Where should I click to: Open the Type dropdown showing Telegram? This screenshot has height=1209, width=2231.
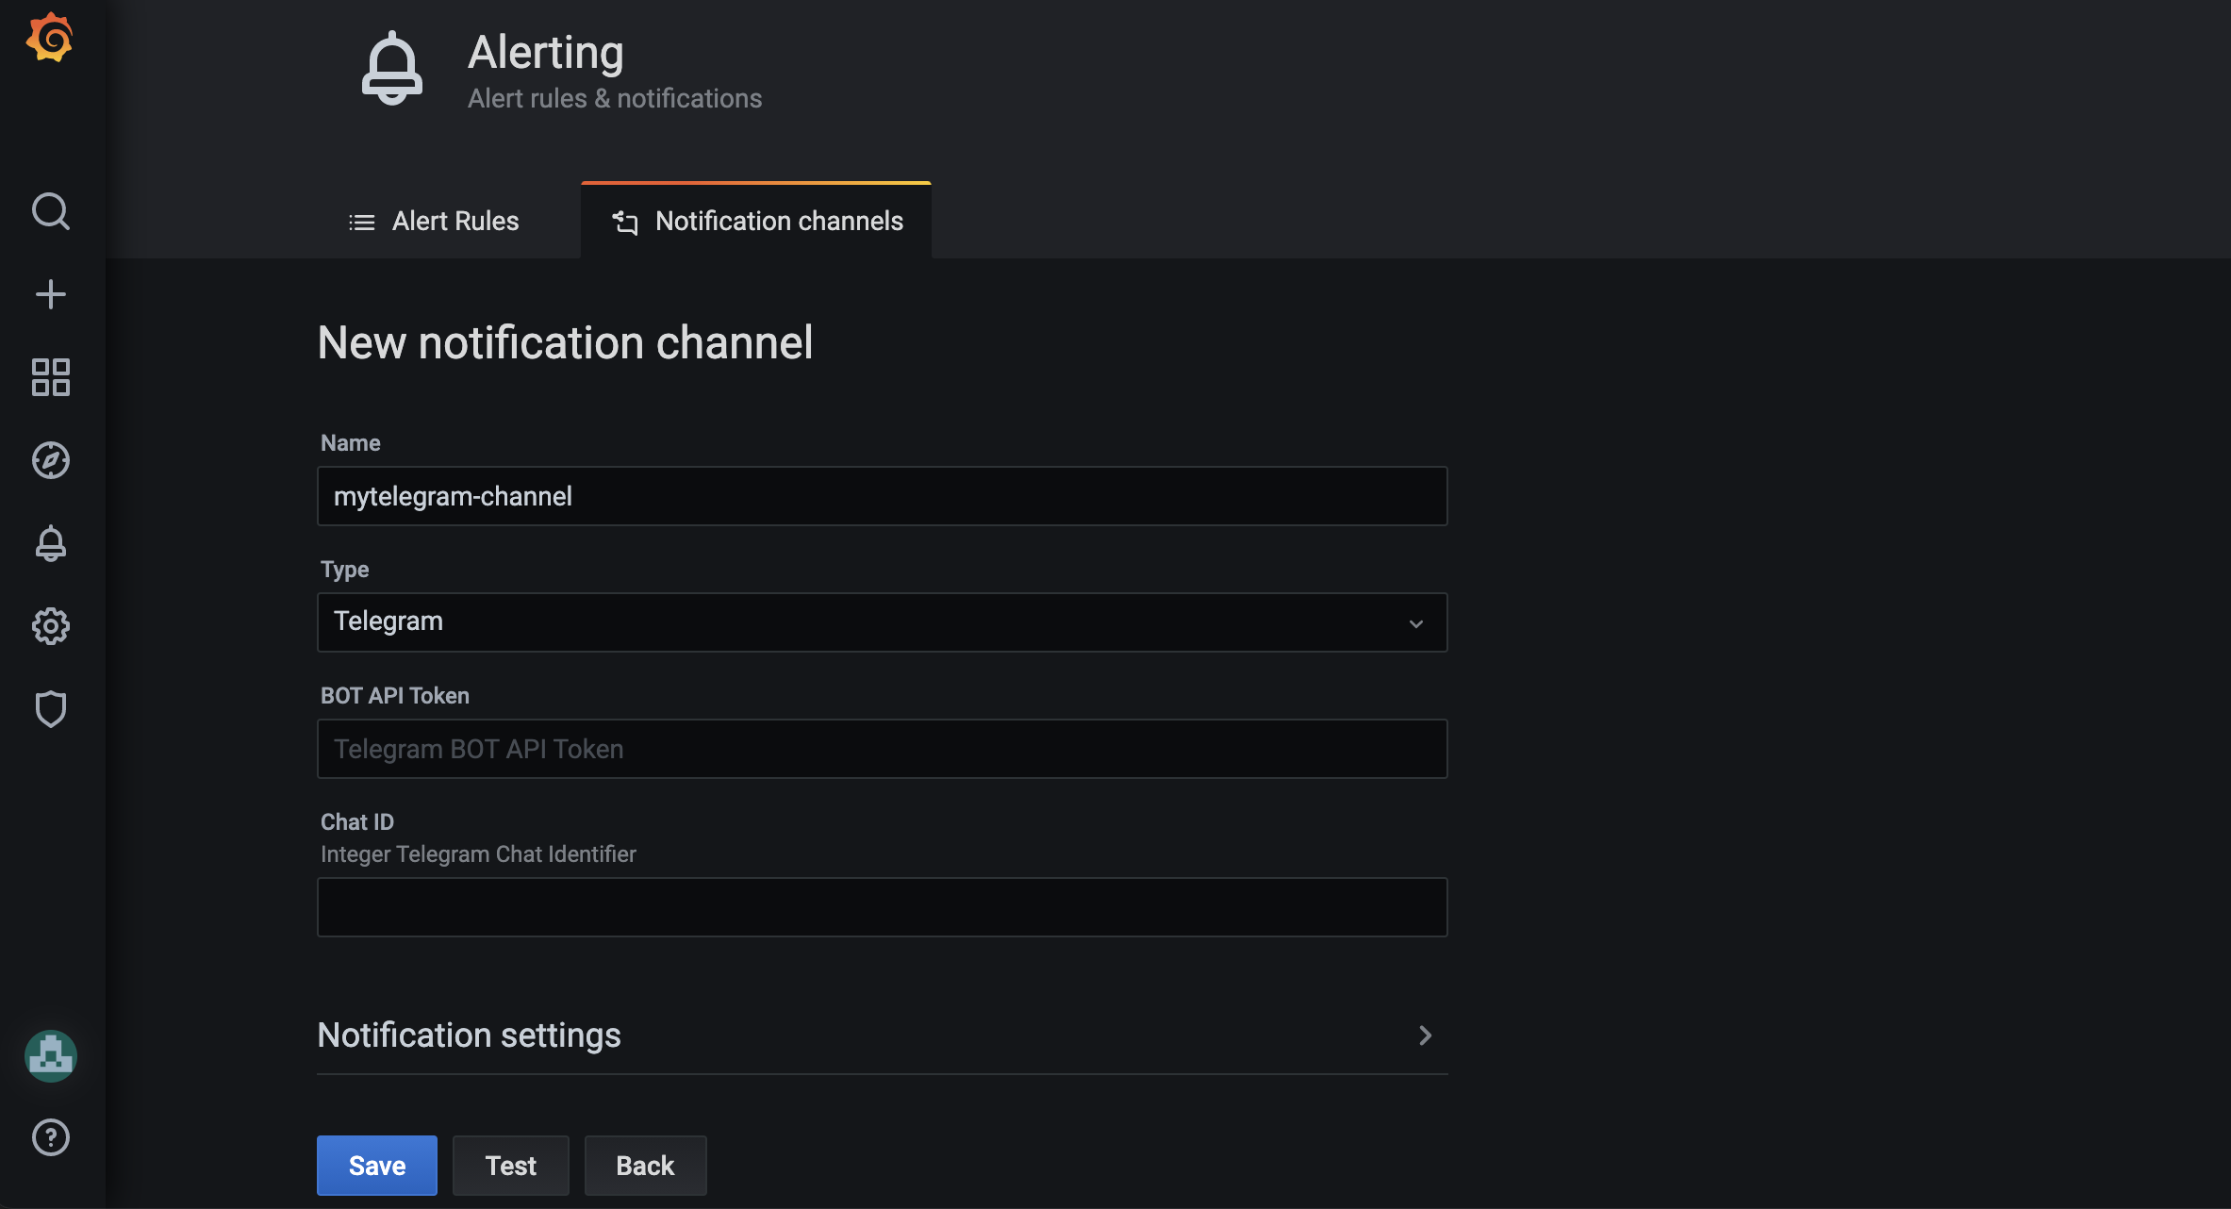point(882,621)
